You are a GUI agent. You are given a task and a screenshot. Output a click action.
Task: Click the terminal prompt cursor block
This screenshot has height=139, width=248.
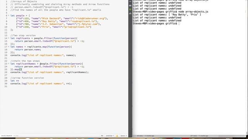point(179,24)
